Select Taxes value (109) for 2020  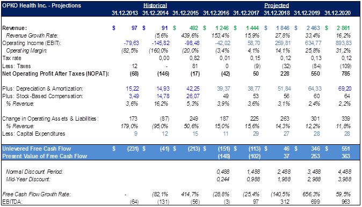345,66
